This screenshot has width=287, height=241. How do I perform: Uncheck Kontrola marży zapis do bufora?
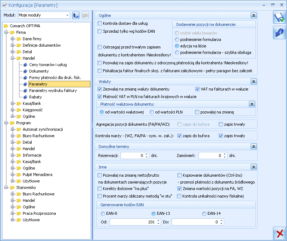[179, 136]
